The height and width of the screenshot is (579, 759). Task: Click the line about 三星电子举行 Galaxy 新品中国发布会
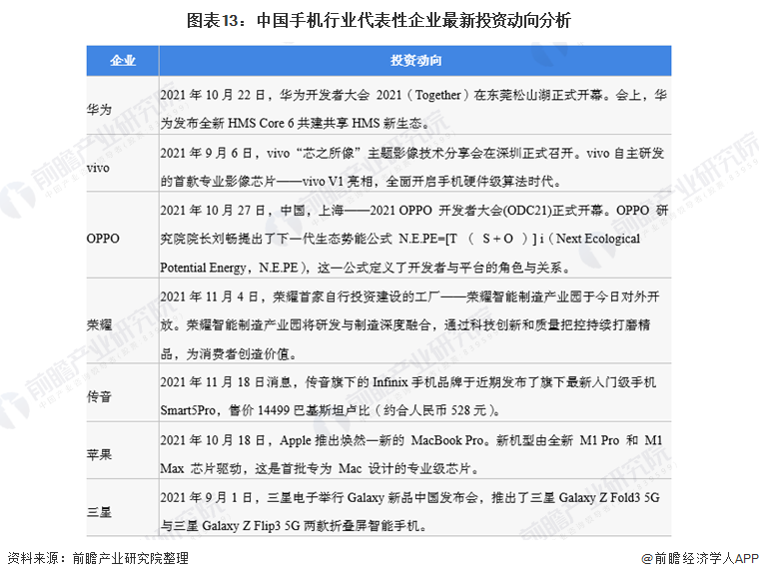coord(410,497)
